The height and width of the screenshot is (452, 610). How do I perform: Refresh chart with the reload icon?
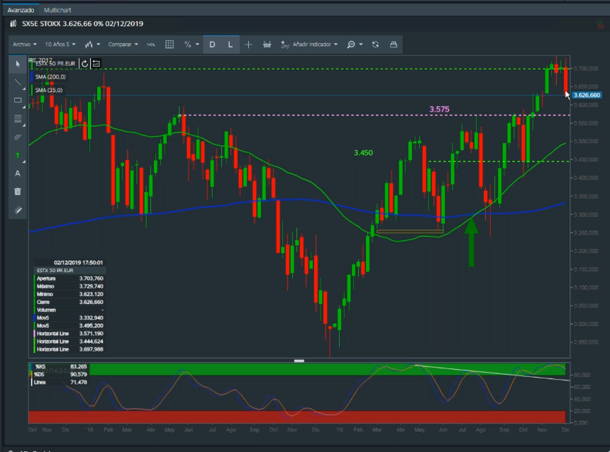click(x=375, y=45)
